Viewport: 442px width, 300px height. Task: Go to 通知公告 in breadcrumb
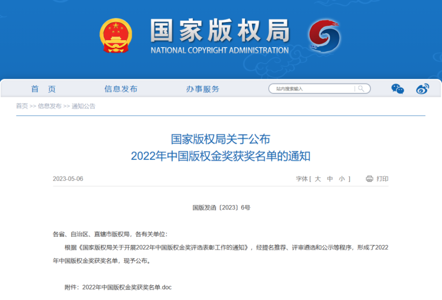[83, 106]
